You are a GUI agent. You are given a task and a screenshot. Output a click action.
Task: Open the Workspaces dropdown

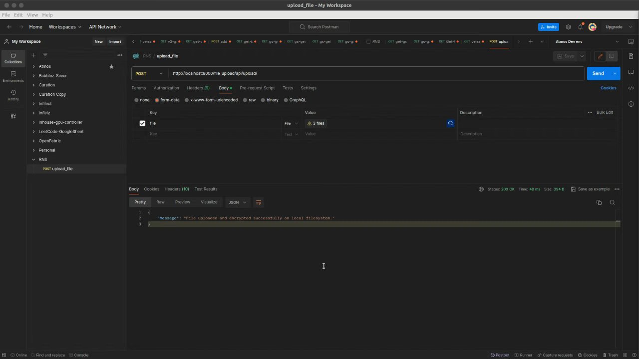click(x=65, y=27)
